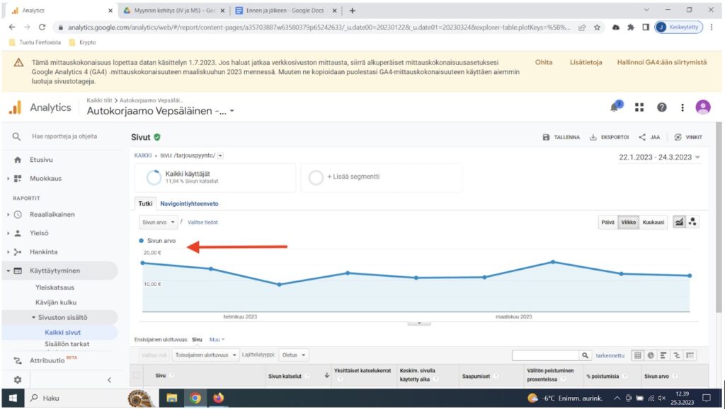Open the Toissijainen ulottuvuus dropdown
725x409 pixels.
click(205, 355)
